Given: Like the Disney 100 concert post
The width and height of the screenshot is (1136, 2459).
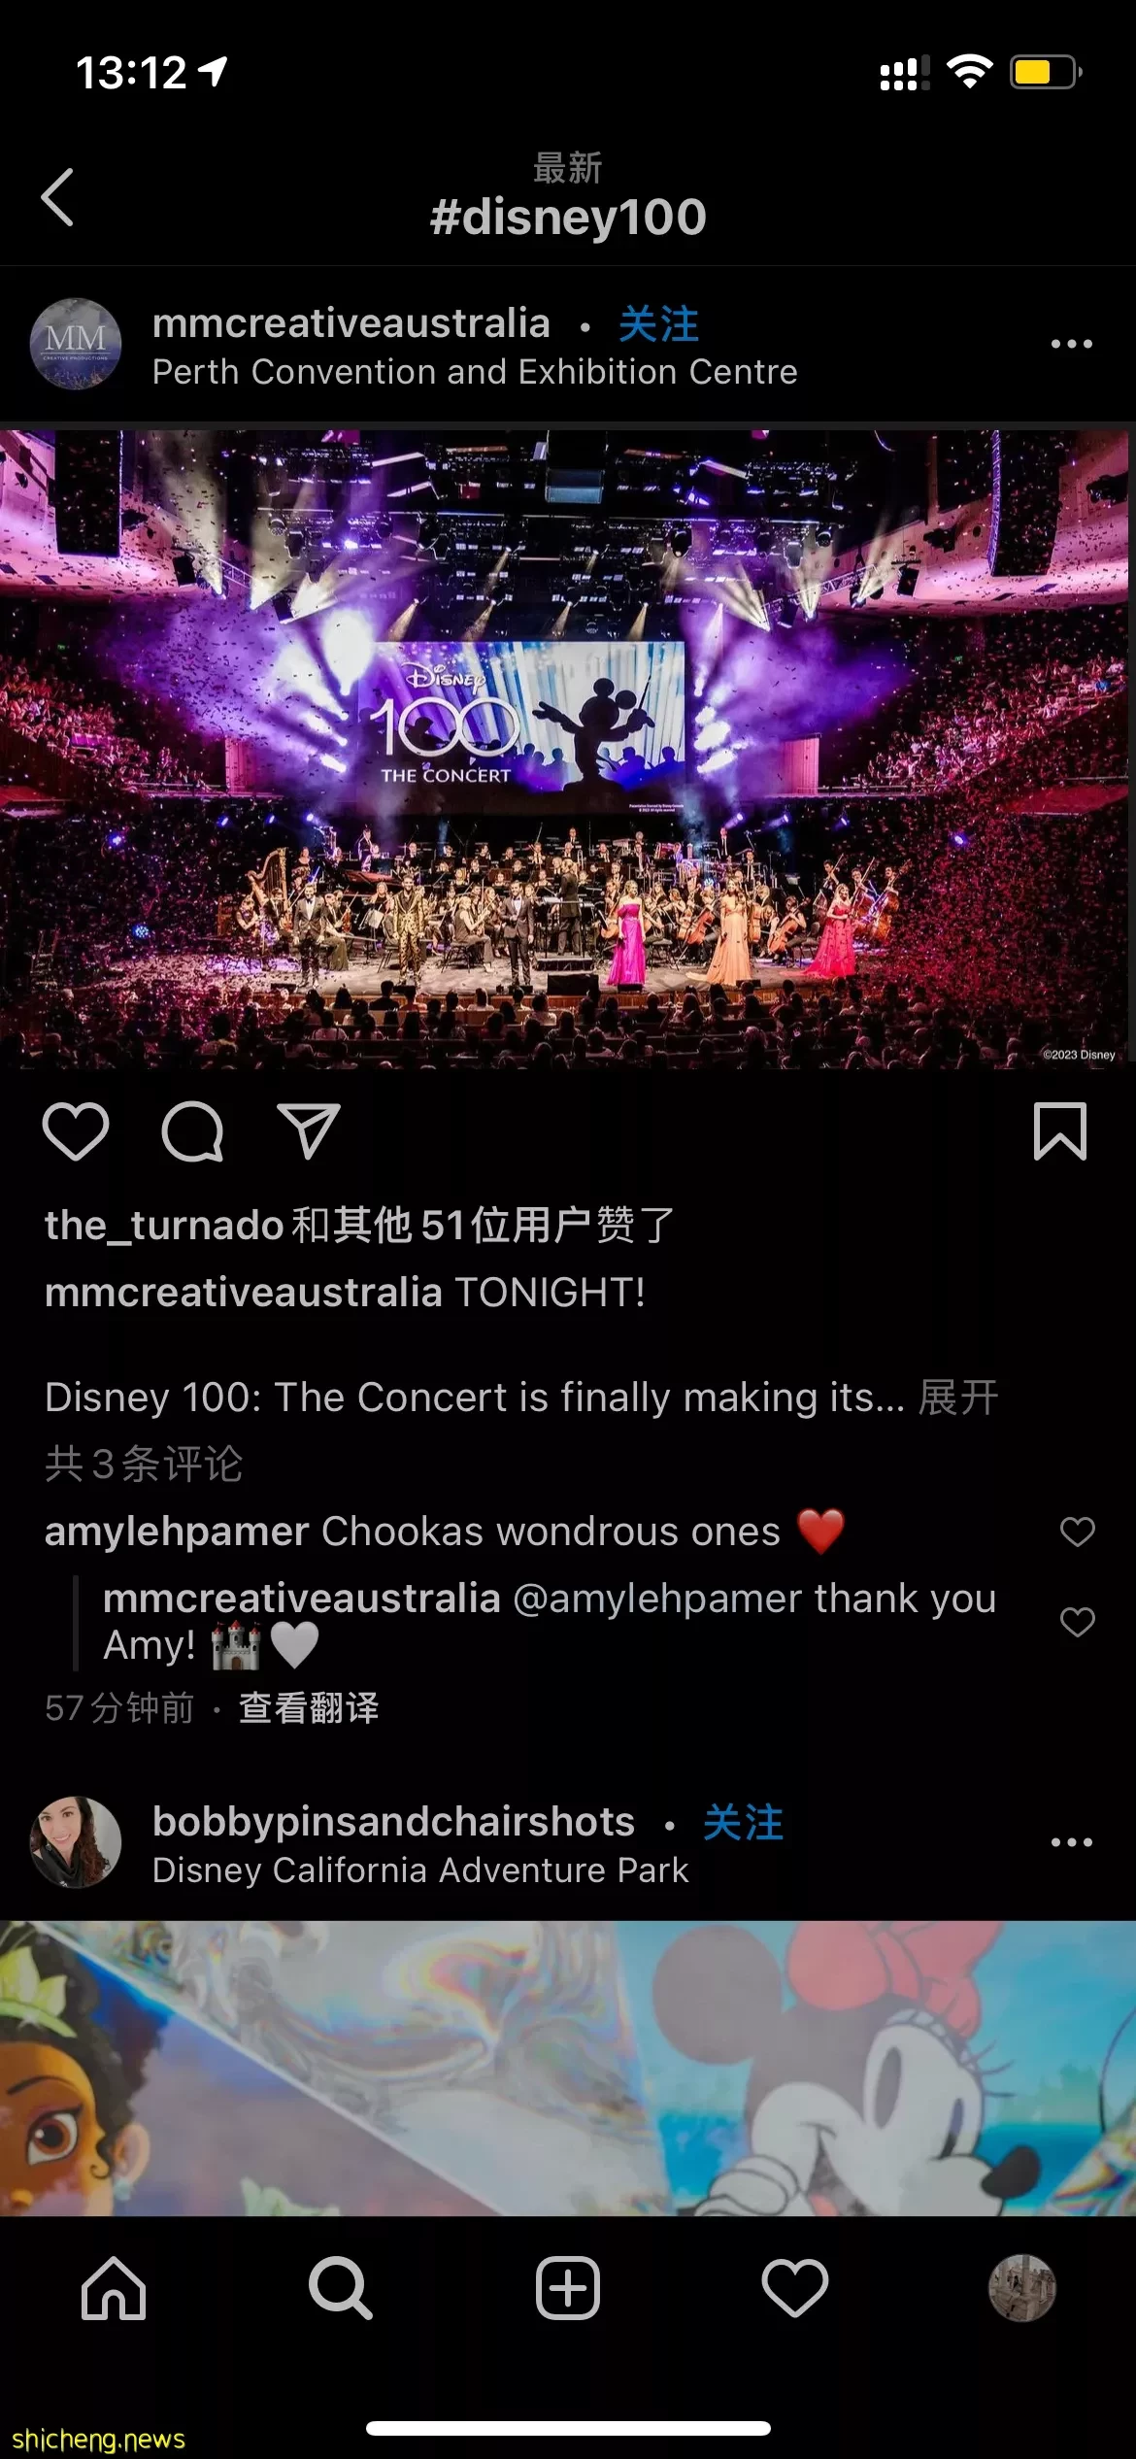Looking at the screenshot, I should 76,1131.
